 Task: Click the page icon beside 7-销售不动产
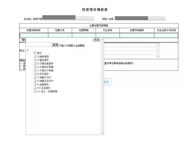tap(35, 77)
